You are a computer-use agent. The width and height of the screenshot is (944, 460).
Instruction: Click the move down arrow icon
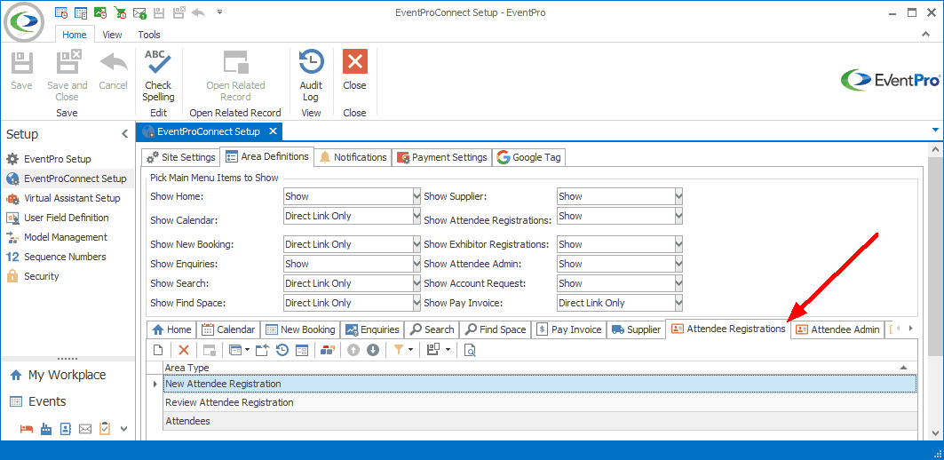(x=373, y=350)
